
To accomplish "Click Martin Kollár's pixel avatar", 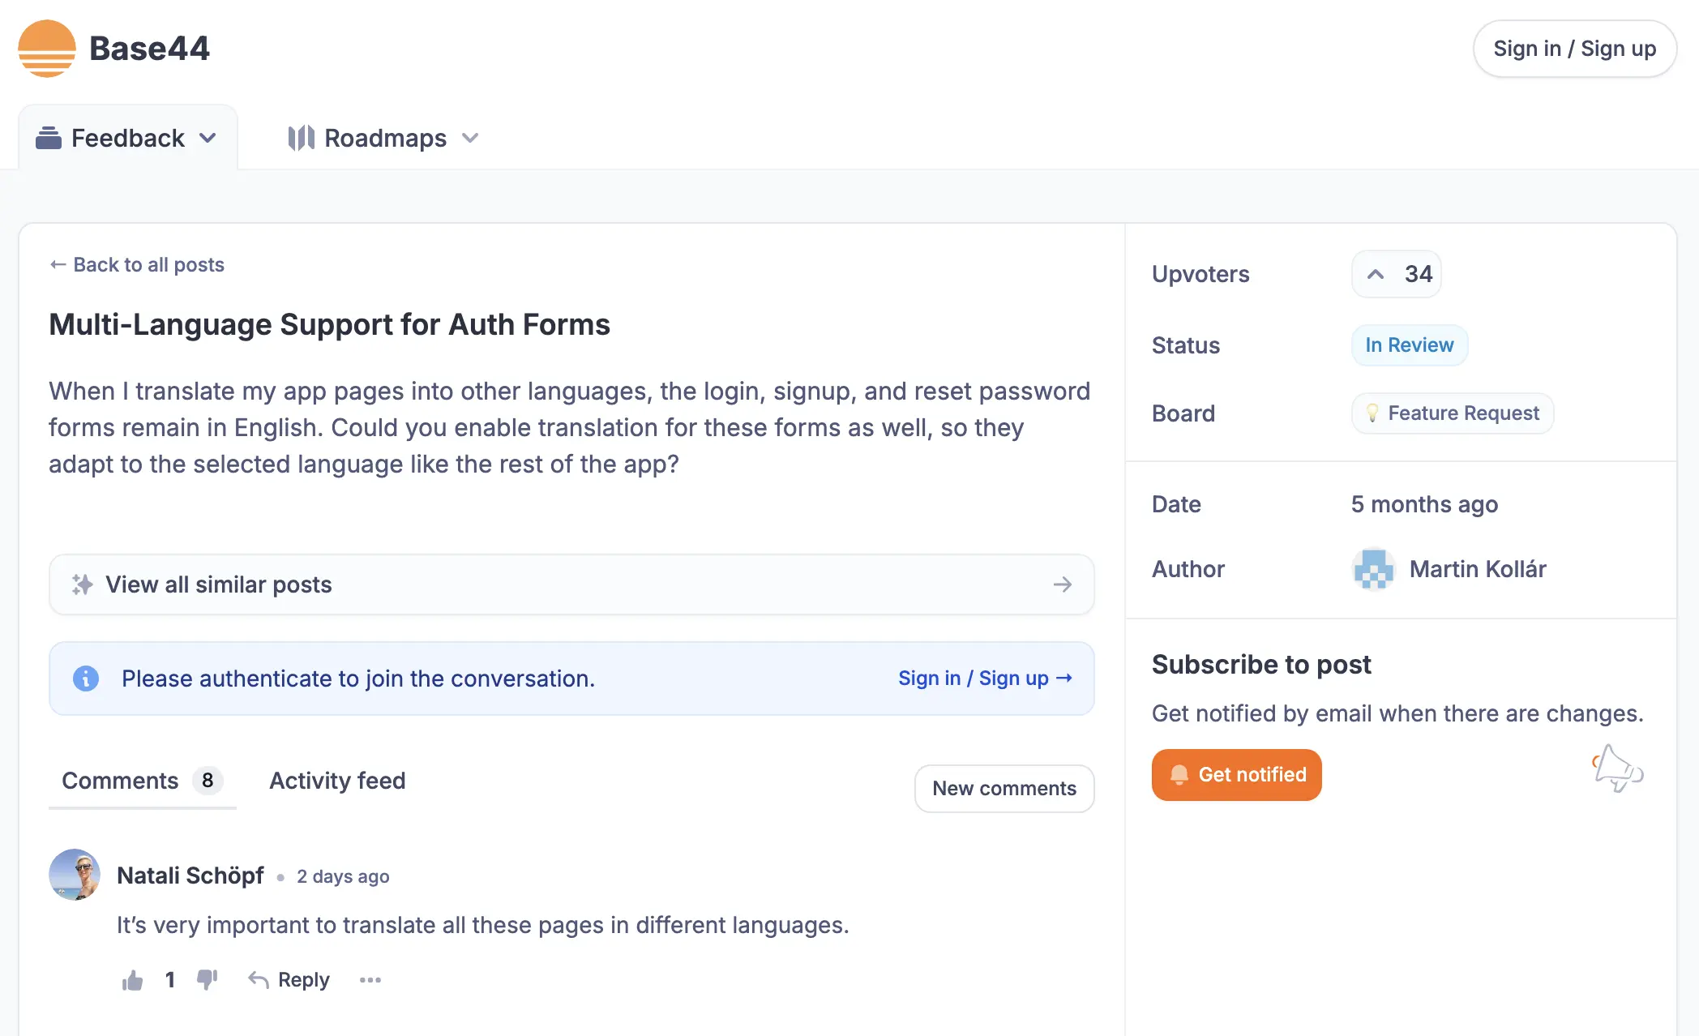I will pos(1373,569).
